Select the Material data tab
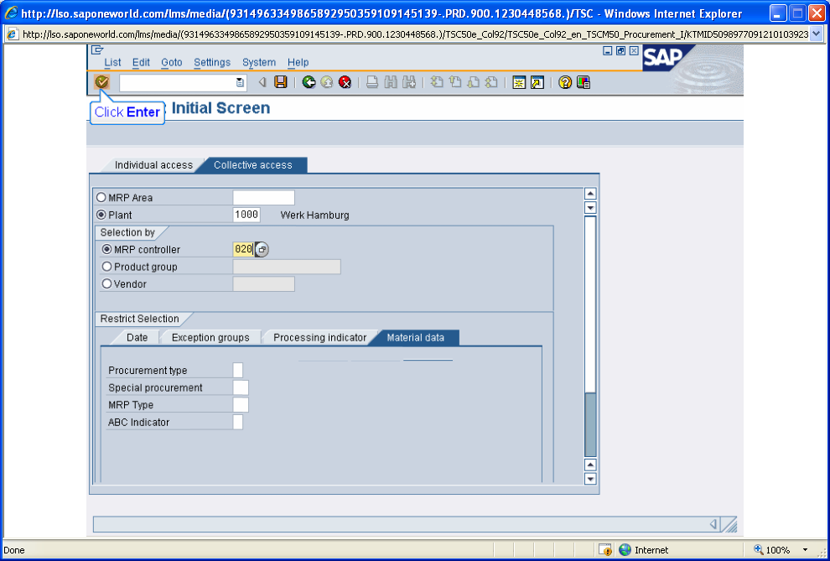 416,338
